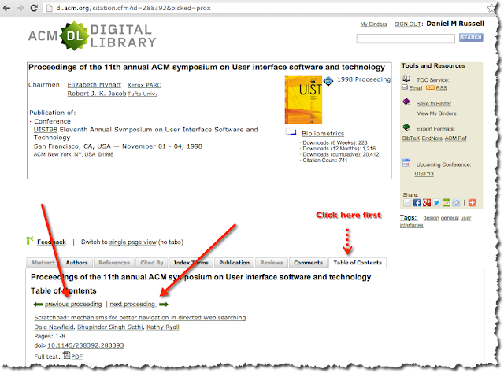Switch to the Cited By tab

152,263
